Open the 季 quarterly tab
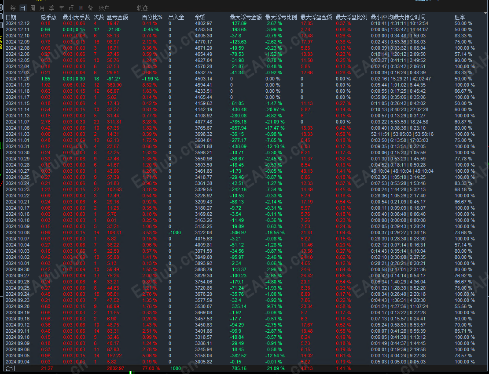Image resolution: width=489 pixels, height=374 pixels. 52,8
